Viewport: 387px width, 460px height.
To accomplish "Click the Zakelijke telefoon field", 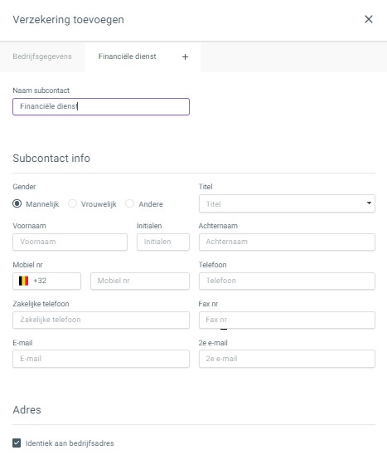I will coord(101,320).
